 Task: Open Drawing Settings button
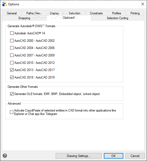[79, 156]
